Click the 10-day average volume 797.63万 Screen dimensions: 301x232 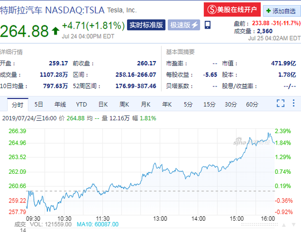tap(55, 86)
